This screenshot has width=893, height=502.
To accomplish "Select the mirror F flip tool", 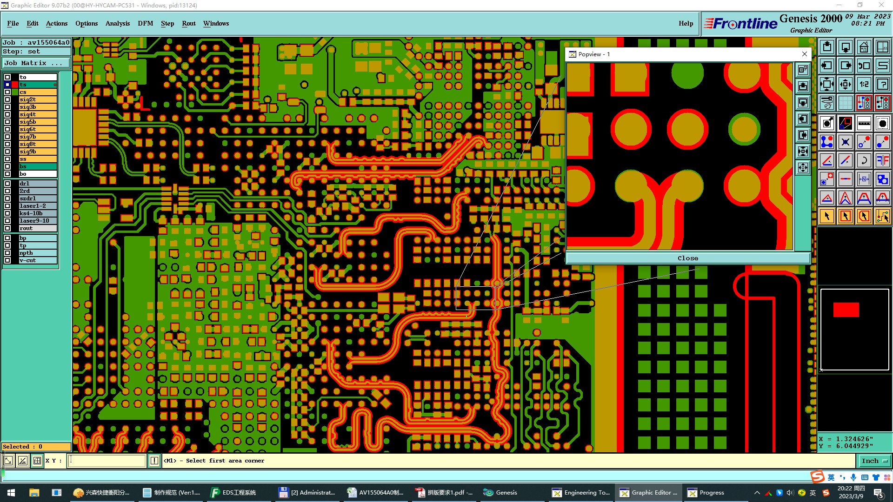I will [x=882, y=160].
